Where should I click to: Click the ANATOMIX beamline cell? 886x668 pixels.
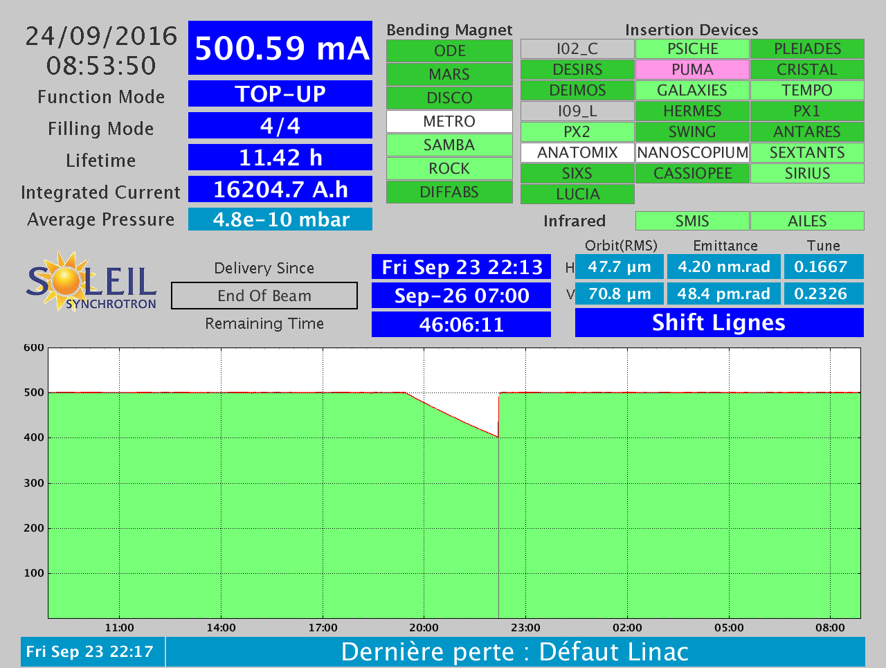tap(577, 153)
